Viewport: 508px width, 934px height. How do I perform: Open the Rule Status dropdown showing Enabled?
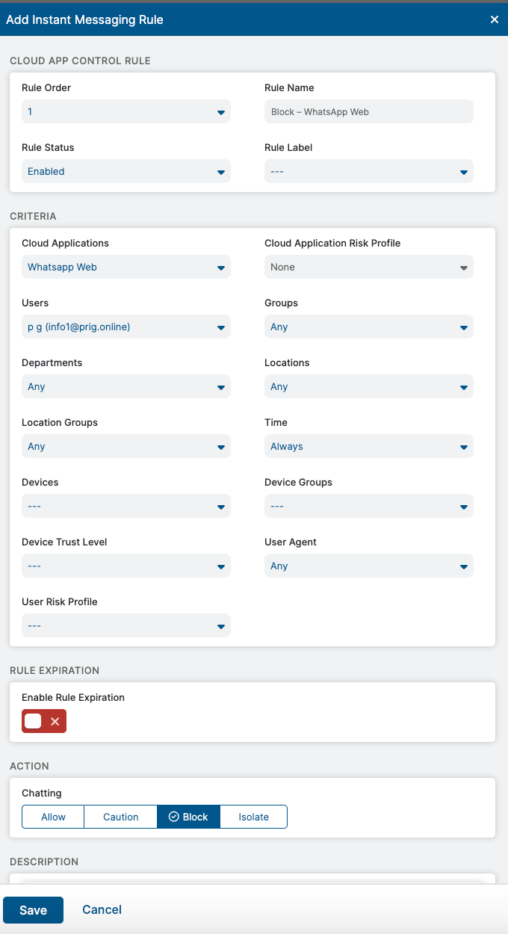[126, 171]
